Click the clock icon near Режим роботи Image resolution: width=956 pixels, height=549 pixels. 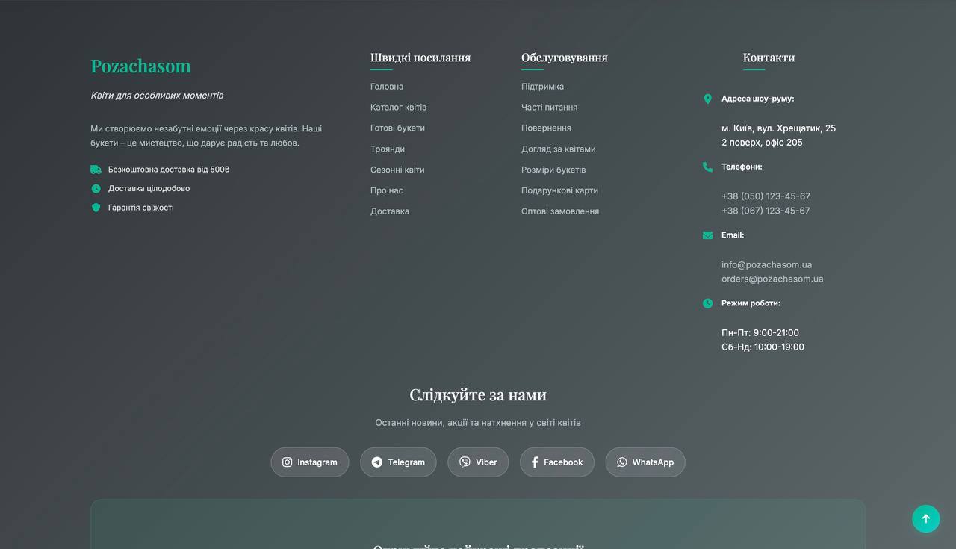(707, 303)
